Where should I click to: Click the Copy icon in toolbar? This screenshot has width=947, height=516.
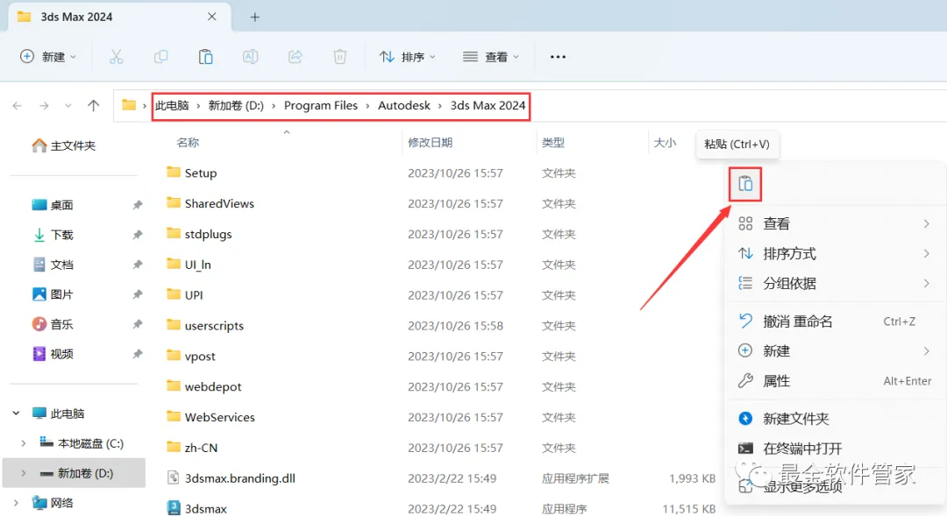160,57
